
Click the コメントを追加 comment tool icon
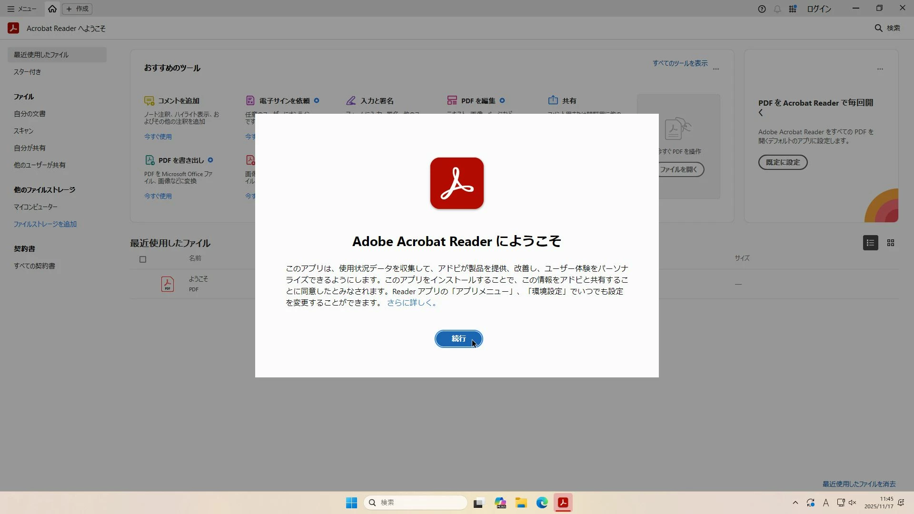[149, 100]
